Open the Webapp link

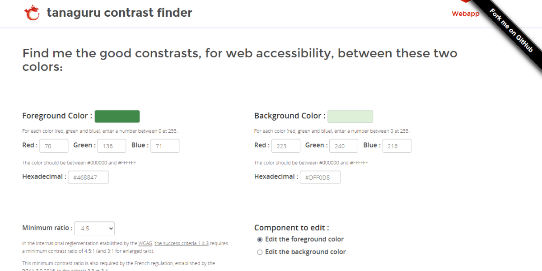(x=466, y=14)
